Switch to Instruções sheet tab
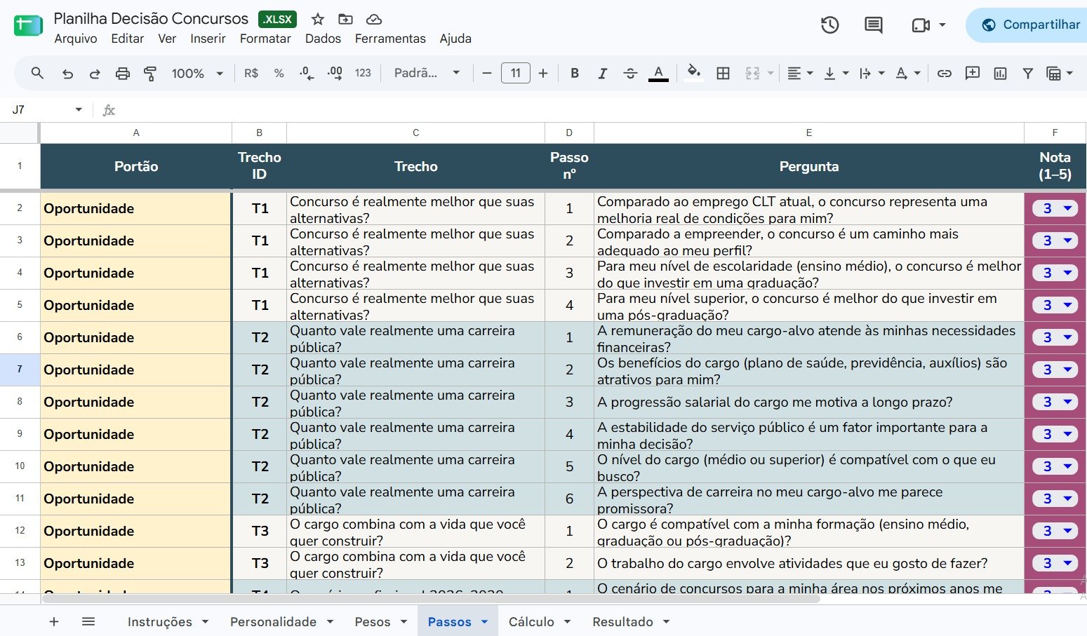The width and height of the screenshot is (1087, 636). click(160, 621)
